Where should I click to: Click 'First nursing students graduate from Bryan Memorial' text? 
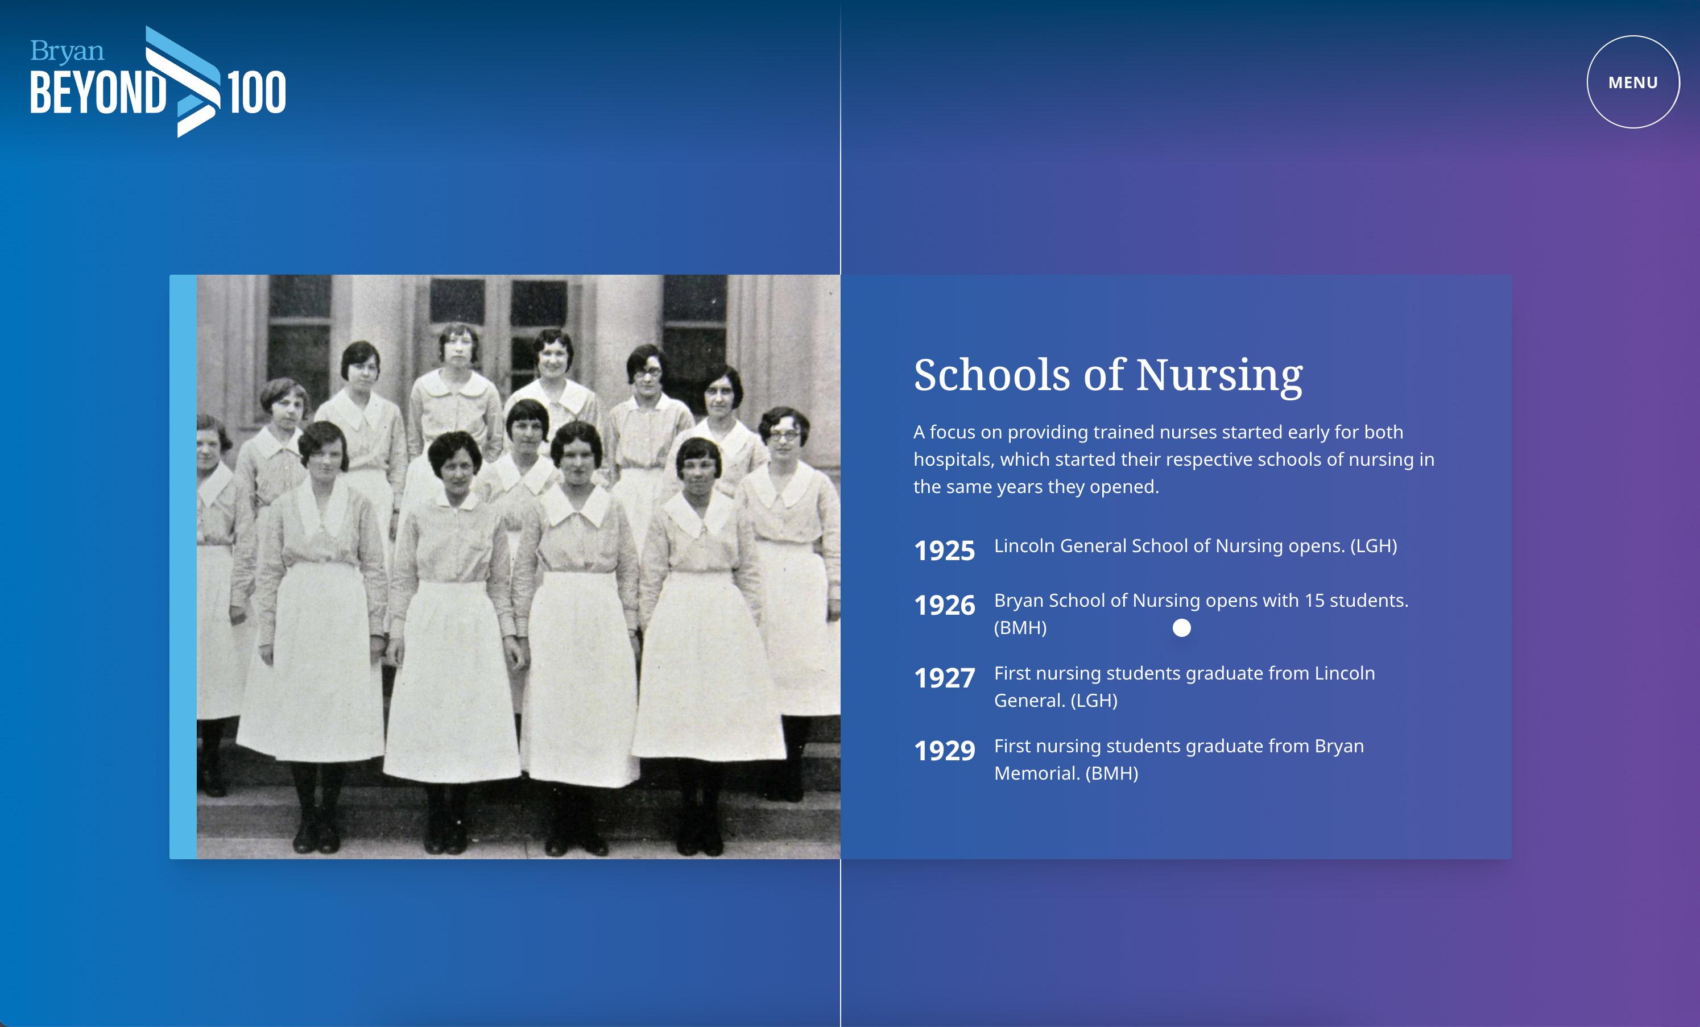click(1179, 759)
